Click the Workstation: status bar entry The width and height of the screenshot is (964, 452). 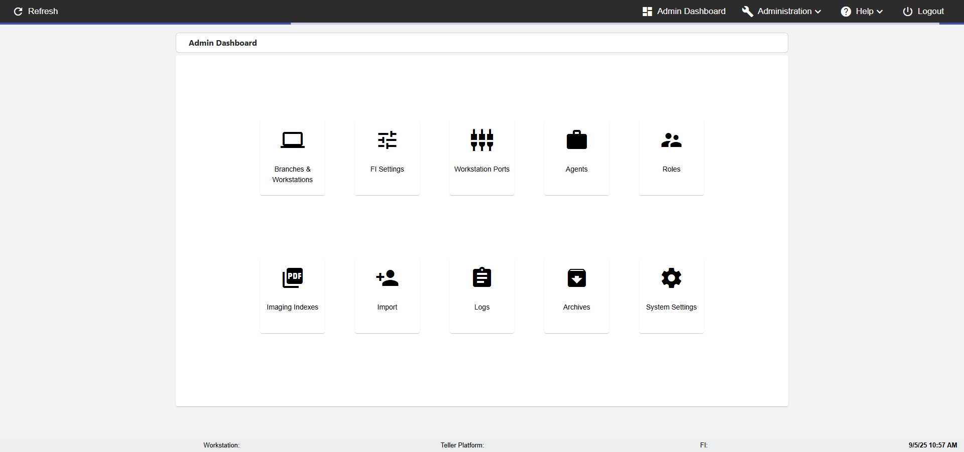(x=221, y=445)
